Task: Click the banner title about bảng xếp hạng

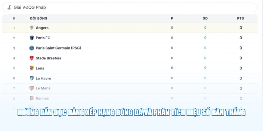Action: (131, 112)
